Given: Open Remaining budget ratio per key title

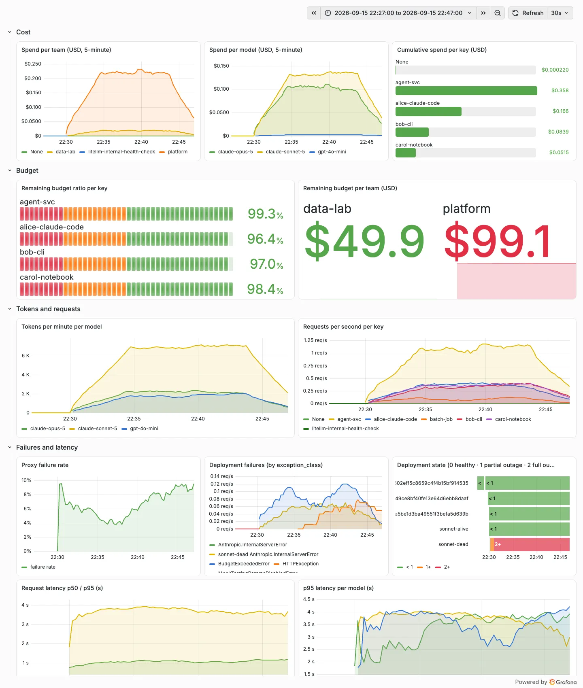Looking at the screenshot, I should point(64,188).
